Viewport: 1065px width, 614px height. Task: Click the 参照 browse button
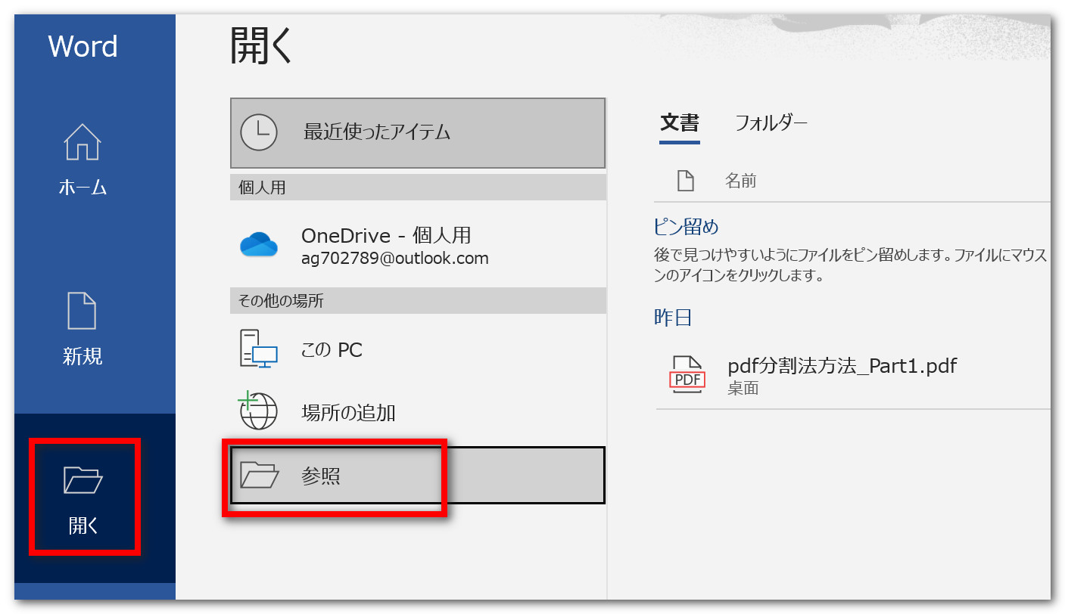pyautogui.click(x=418, y=475)
